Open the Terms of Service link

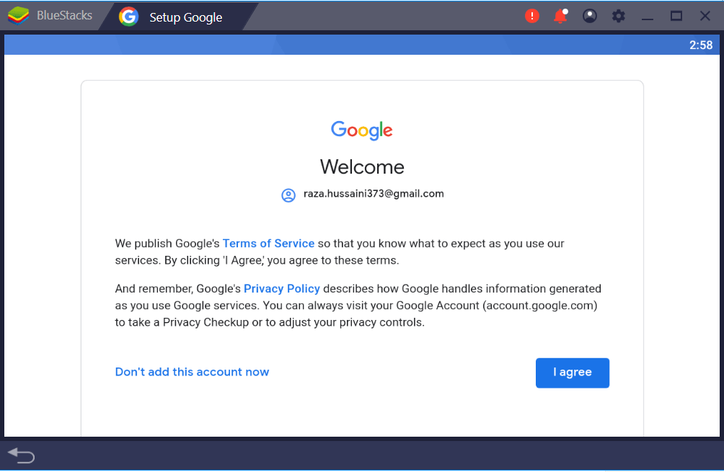pyautogui.click(x=268, y=244)
